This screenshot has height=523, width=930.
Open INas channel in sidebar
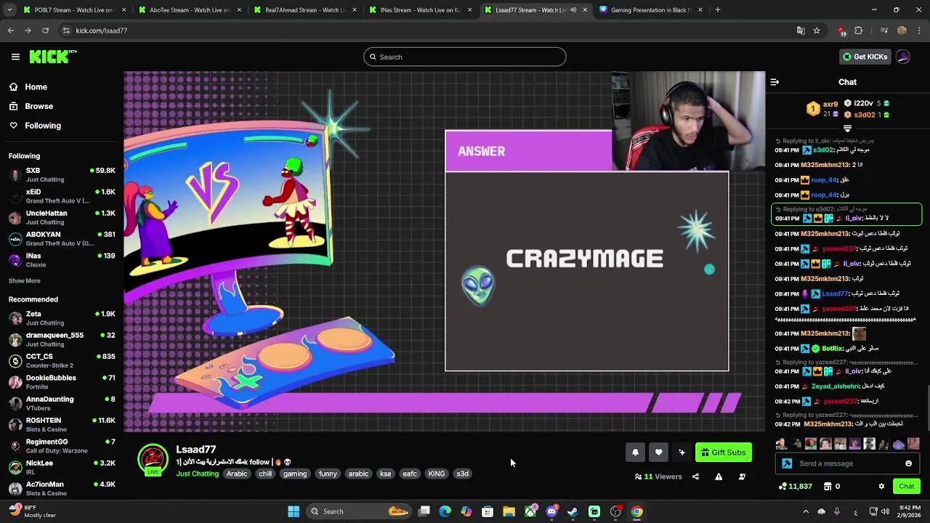pos(61,260)
